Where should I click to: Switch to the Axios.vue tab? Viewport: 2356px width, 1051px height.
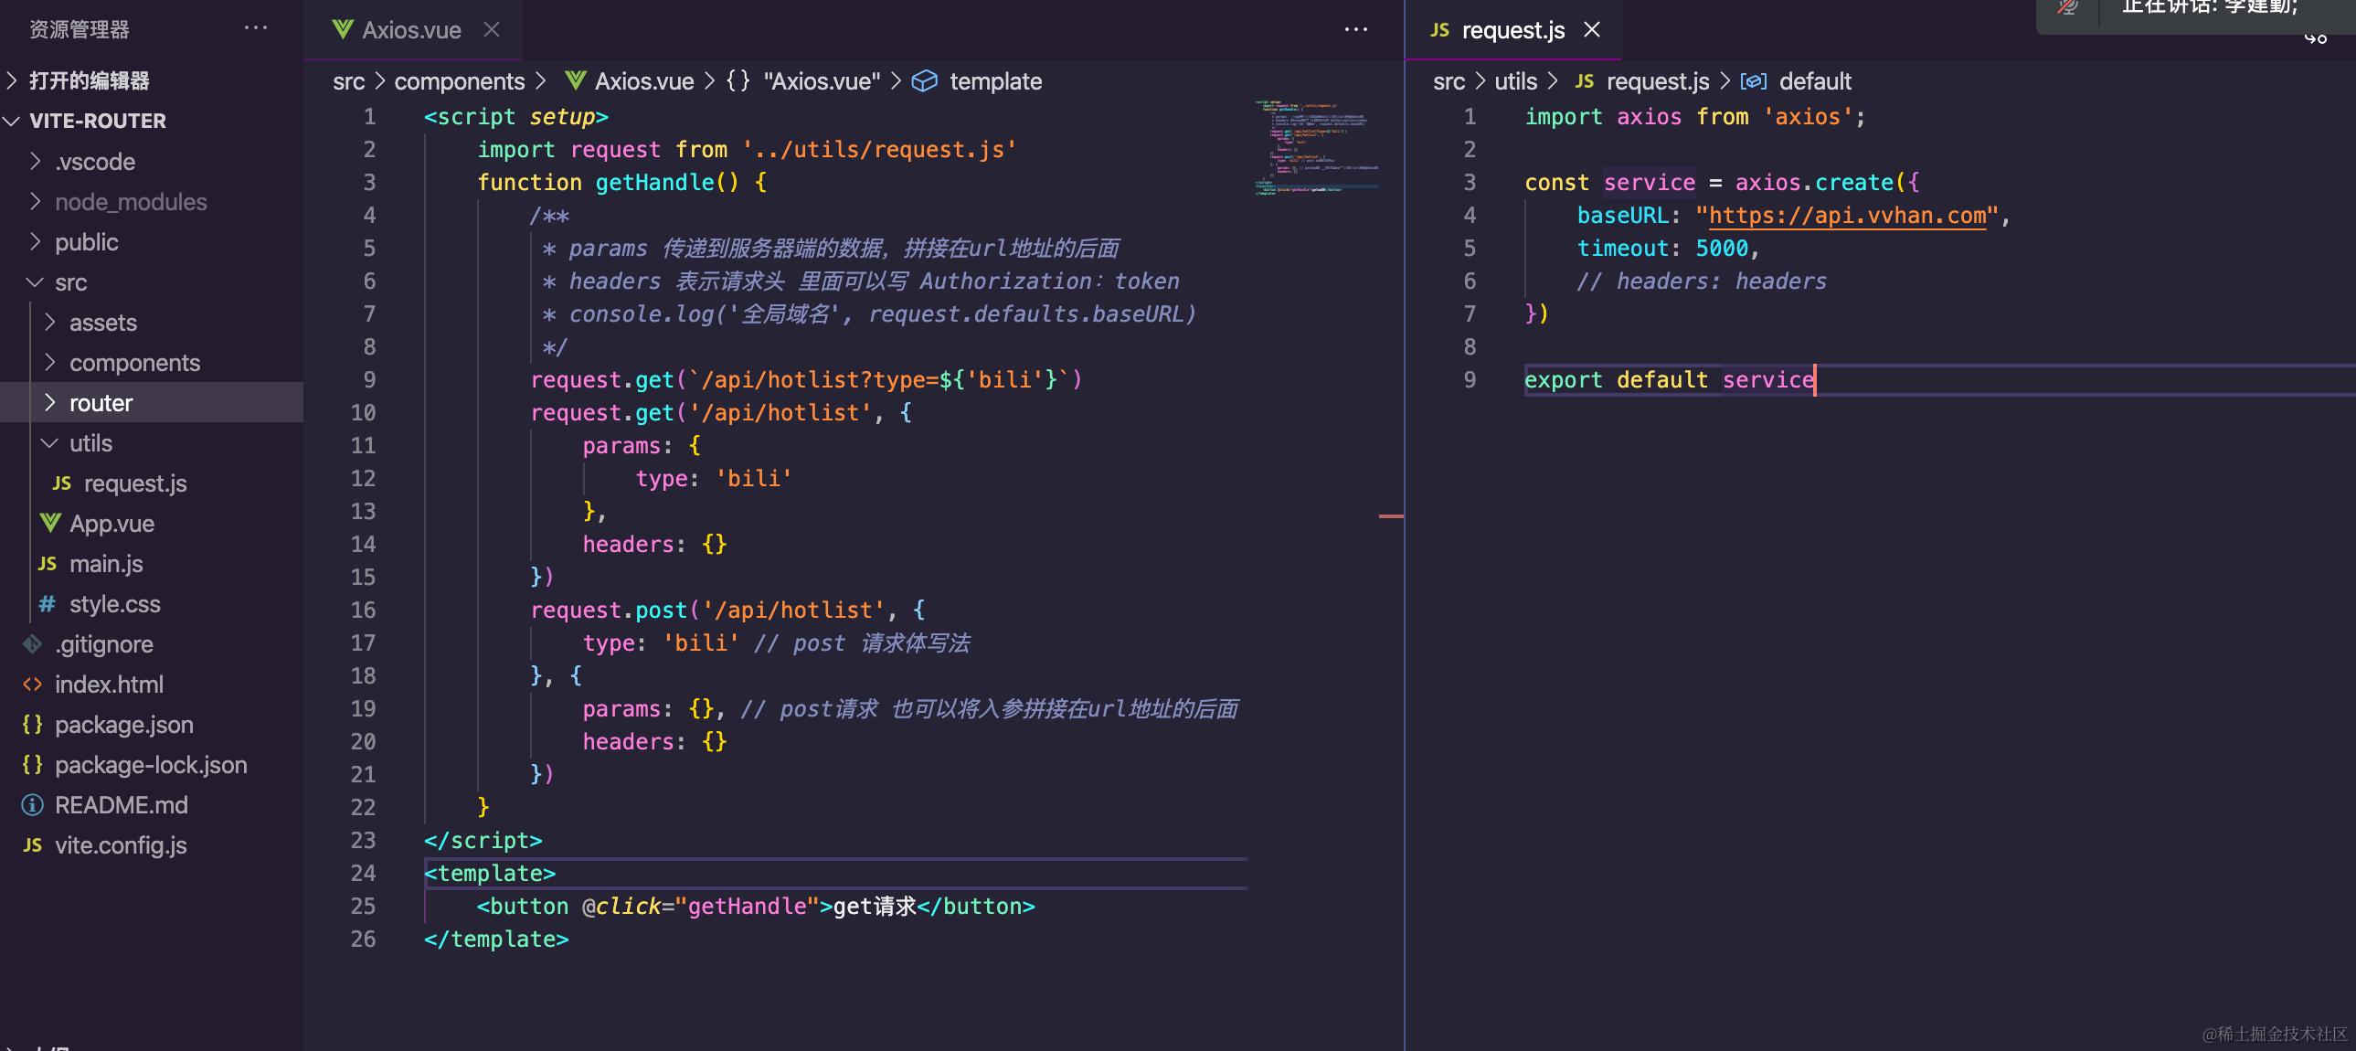tap(411, 29)
